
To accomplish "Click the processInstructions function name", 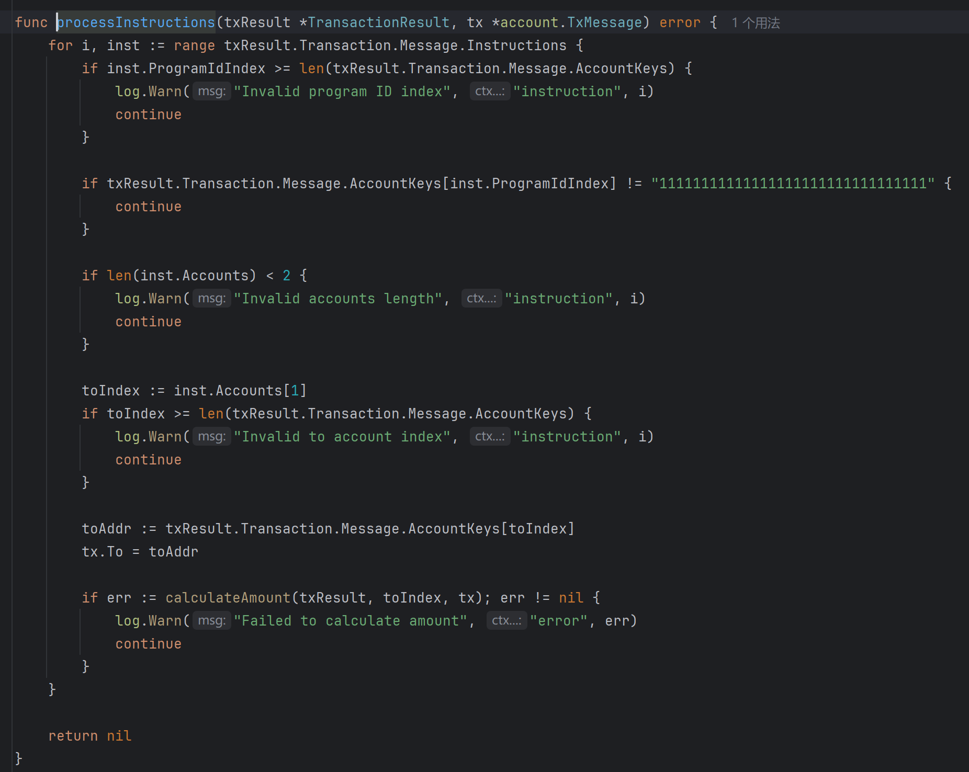I will click(136, 22).
